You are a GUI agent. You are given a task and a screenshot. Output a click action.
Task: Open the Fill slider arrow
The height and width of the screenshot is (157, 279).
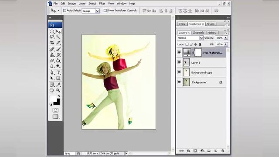tap(226, 44)
